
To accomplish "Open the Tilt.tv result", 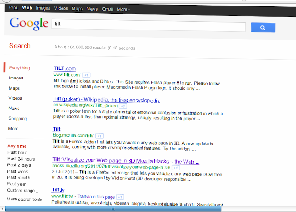I will [x=58, y=190].
